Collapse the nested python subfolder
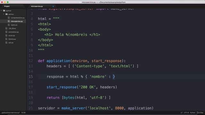 [4, 14]
